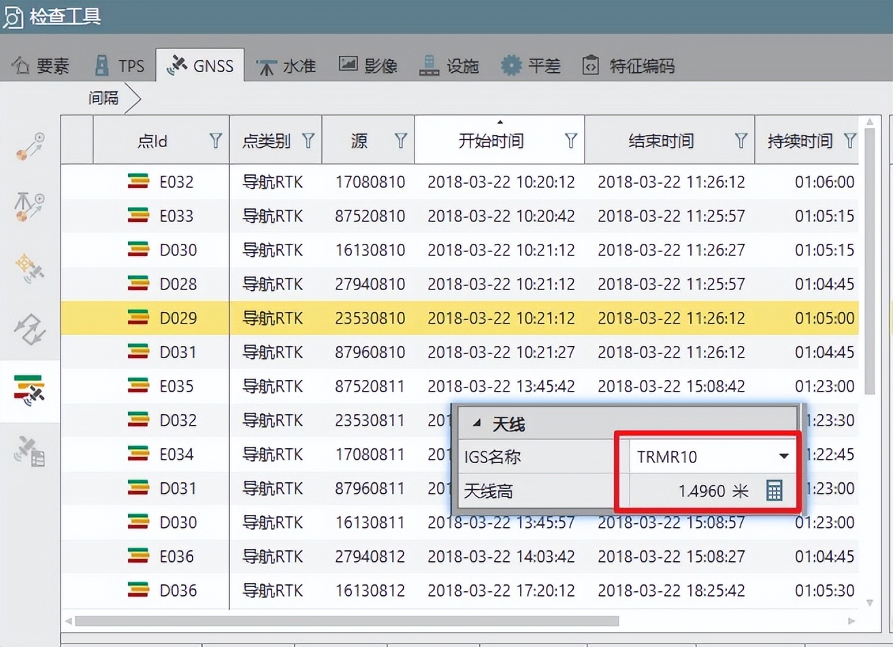Image resolution: width=893 pixels, height=647 pixels.
Task: Open the antenna height calculator
Action: tap(775, 490)
